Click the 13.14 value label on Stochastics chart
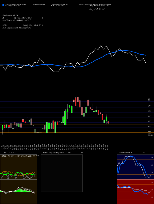The image size is (154, 204). [149, 177]
